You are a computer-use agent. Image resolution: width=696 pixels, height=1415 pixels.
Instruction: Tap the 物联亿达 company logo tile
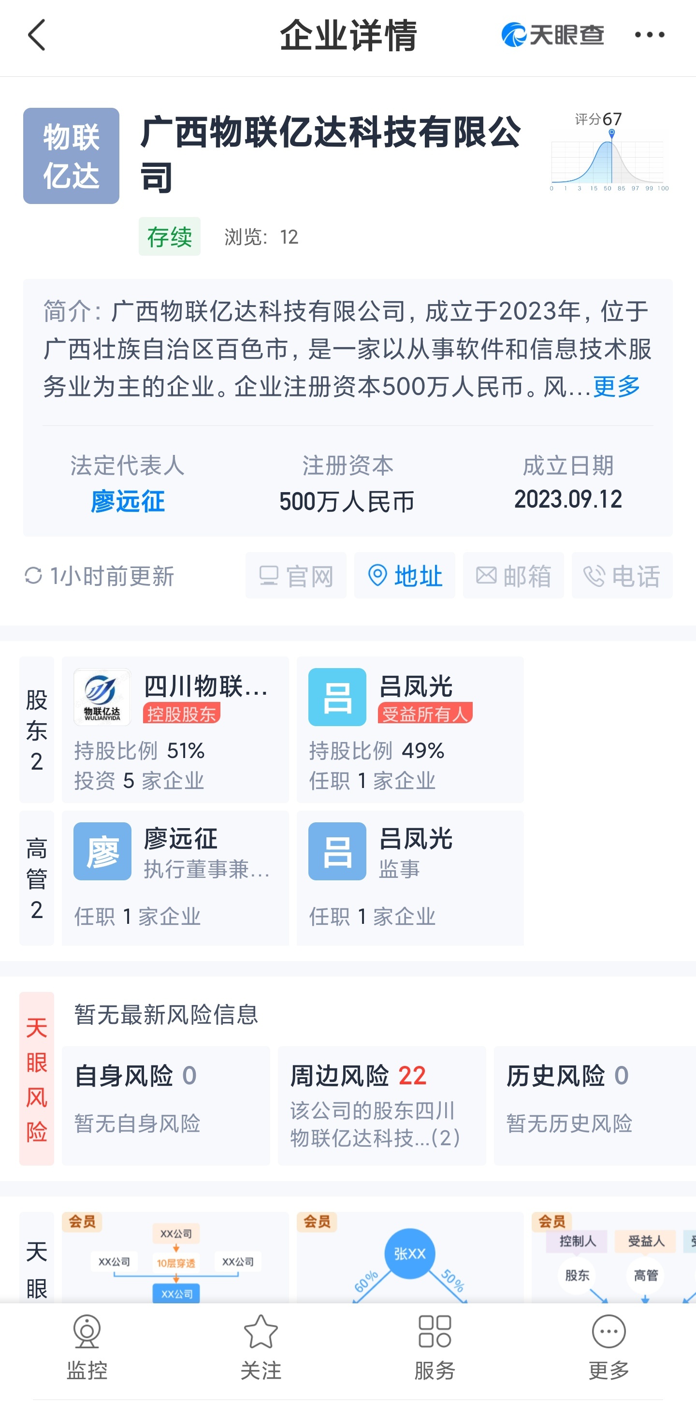pos(72,156)
